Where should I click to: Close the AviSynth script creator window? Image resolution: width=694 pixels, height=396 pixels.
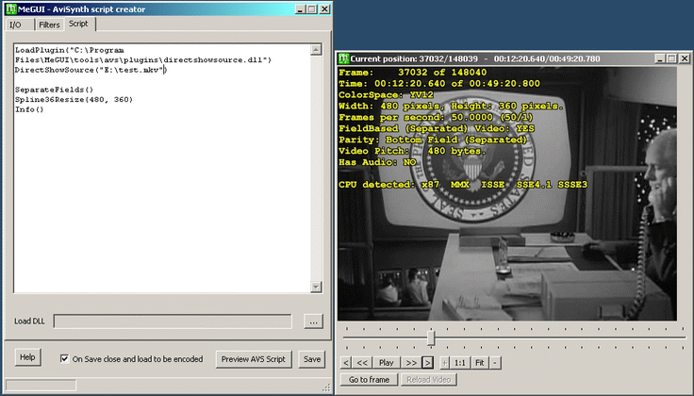324,9
